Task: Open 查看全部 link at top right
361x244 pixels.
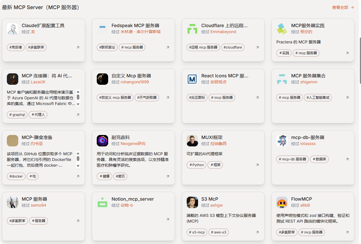Action: [343, 7]
